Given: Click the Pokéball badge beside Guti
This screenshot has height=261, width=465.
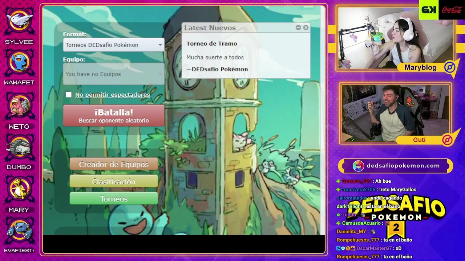Looking at the screenshot, I should click(x=447, y=140).
